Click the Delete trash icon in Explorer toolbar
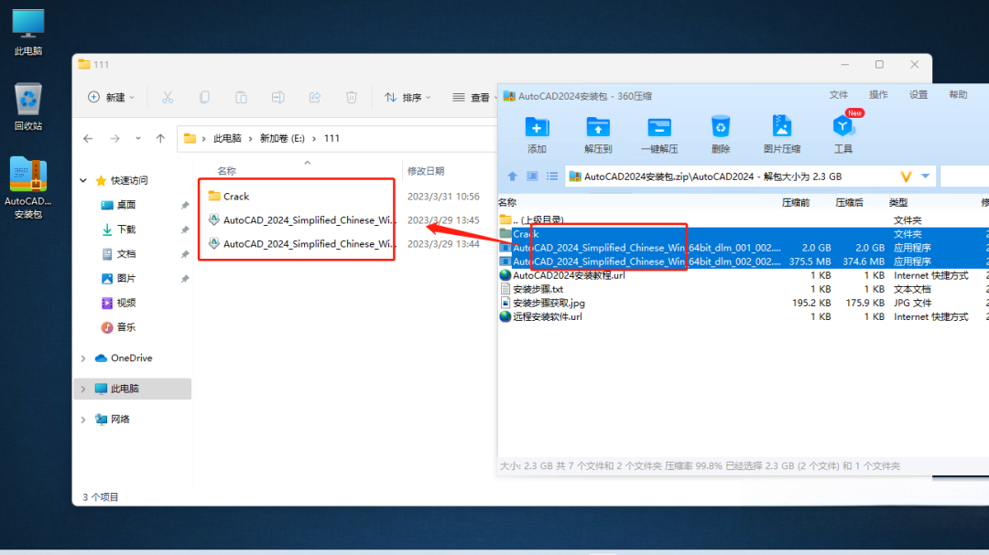989x555 pixels. coord(352,97)
